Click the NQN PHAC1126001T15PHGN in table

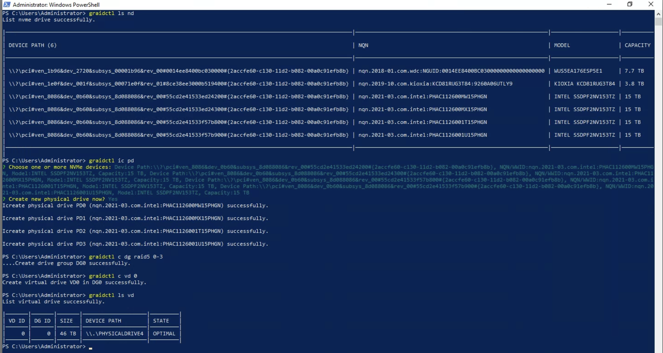click(x=422, y=122)
